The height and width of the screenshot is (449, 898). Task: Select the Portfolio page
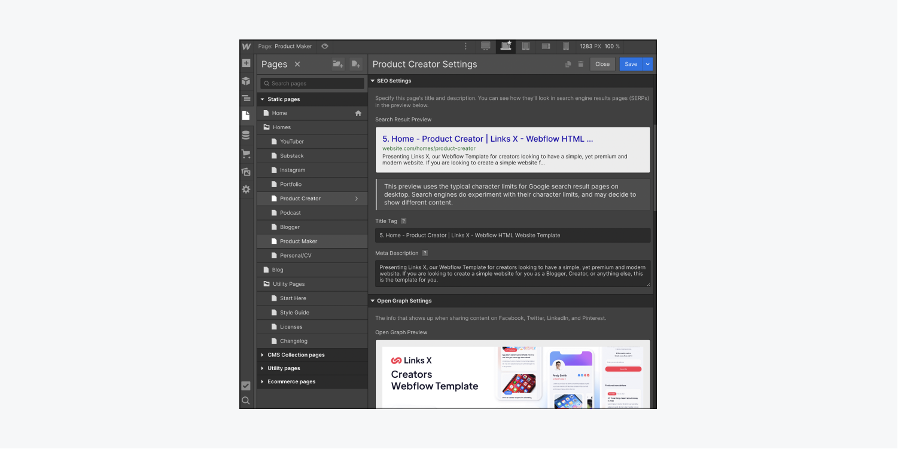[312, 184]
